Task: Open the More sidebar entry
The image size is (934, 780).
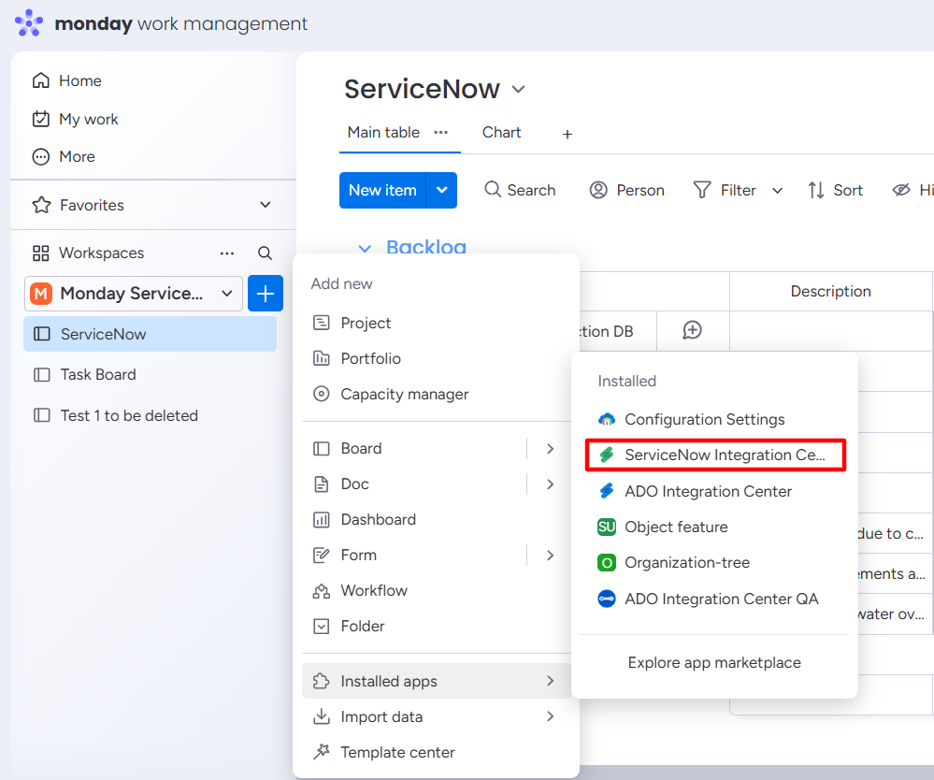Action: coord(64,157)
